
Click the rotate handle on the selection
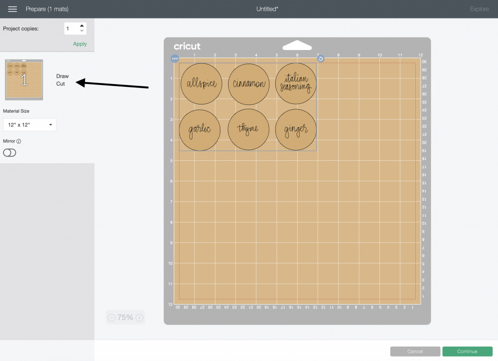pos(321,59)
